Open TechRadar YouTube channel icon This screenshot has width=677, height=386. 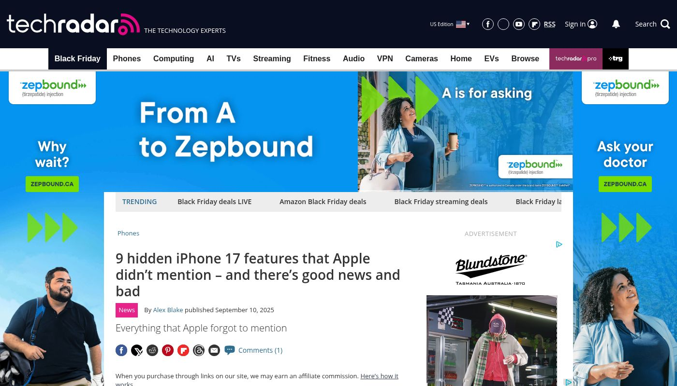point(519,24)
